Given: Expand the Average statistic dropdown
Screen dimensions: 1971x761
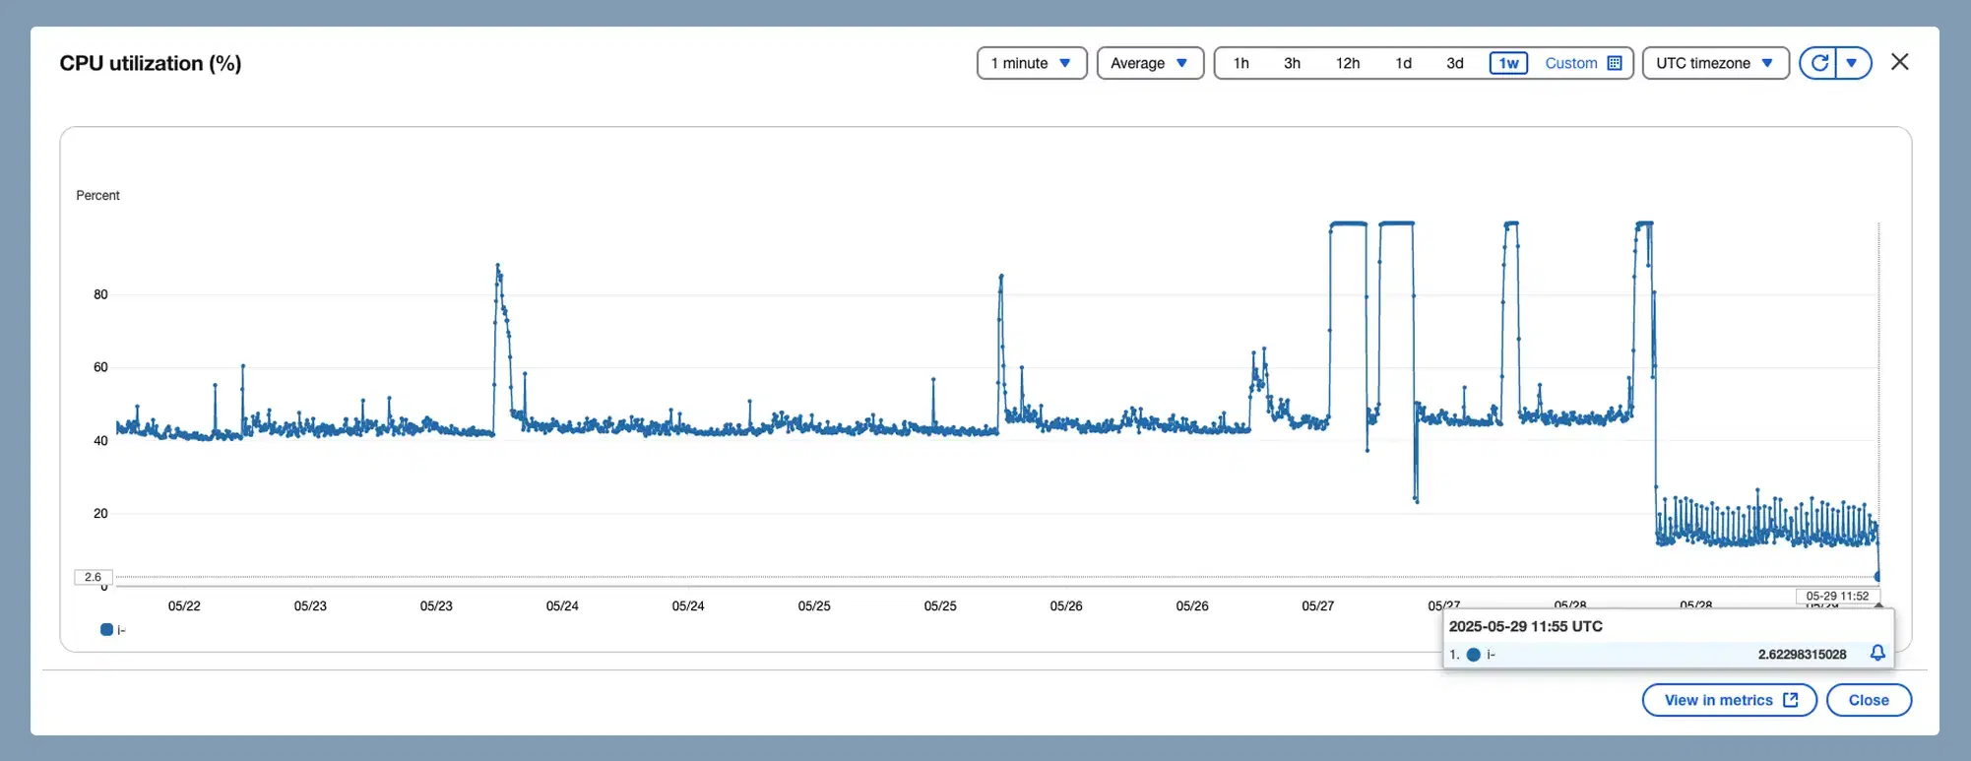Looking at the screenshot, I should tap(1149, 63).
